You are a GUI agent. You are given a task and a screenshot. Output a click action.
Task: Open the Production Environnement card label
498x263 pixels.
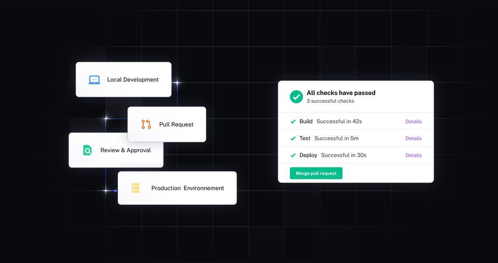point(188,188)
